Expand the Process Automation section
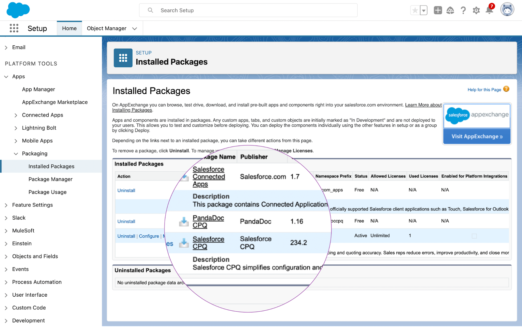 pyautogui.click(x=6, y=282)
